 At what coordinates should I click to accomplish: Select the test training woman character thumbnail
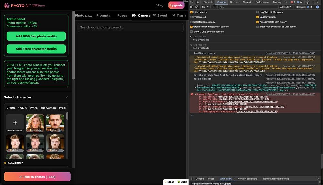[x=35, y=123]
